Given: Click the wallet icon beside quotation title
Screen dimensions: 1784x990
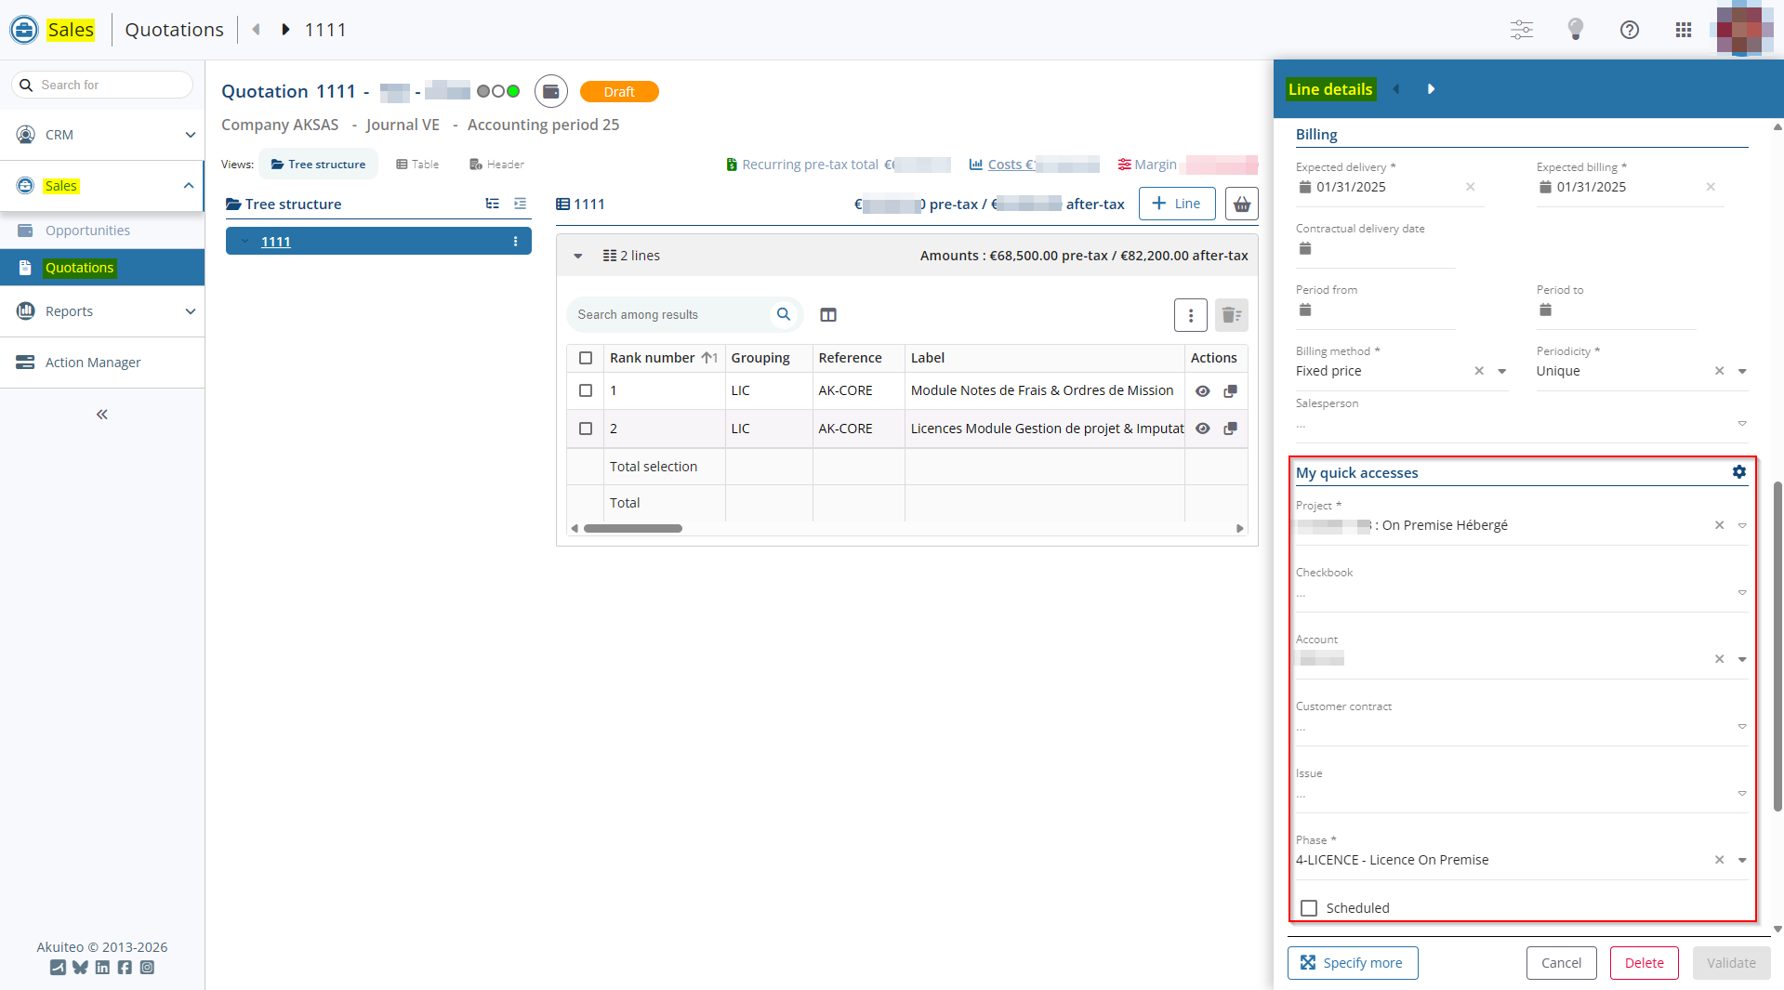Looking at the screenshot, I should (x=551, y=91).
